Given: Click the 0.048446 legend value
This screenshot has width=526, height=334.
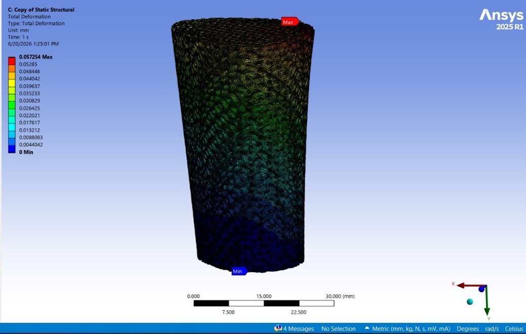Looking at the screenshot, I should coord(29,71).
